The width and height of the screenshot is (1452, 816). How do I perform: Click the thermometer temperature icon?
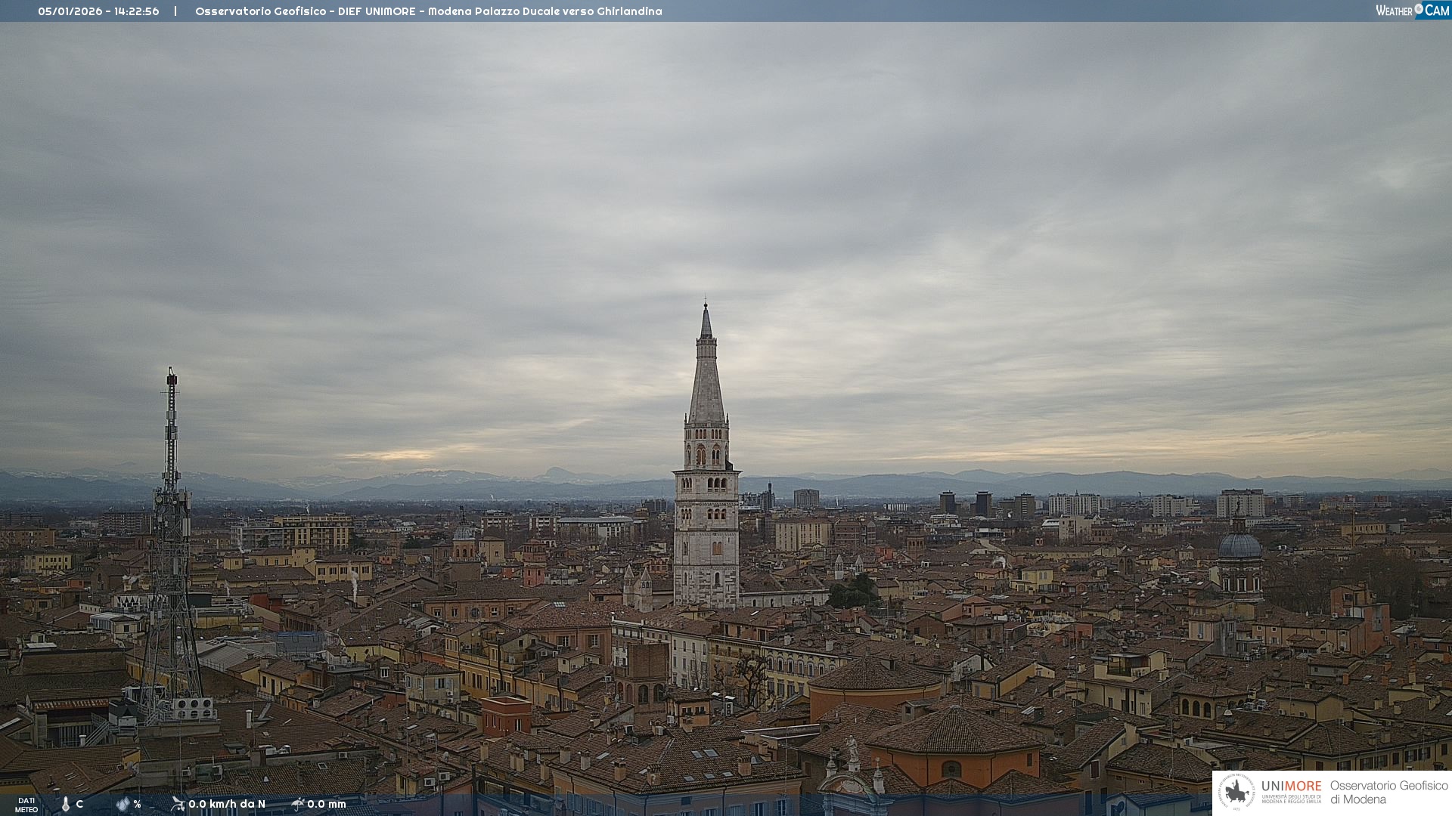point(66,804)
